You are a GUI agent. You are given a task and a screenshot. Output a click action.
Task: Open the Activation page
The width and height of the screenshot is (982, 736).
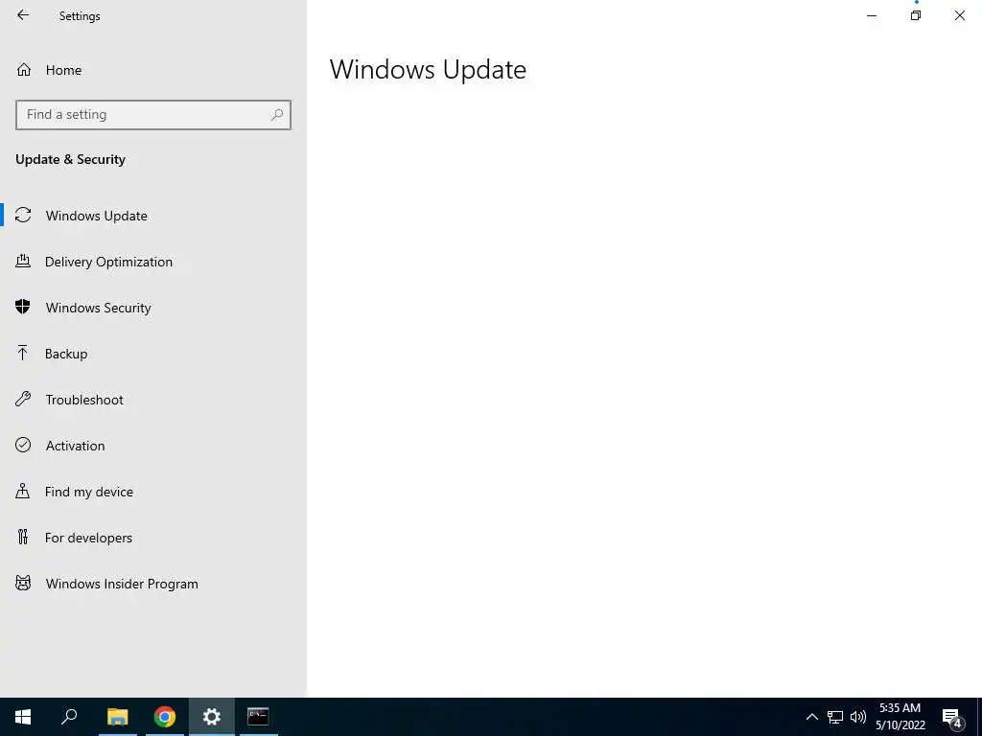[x=153, y=446]
